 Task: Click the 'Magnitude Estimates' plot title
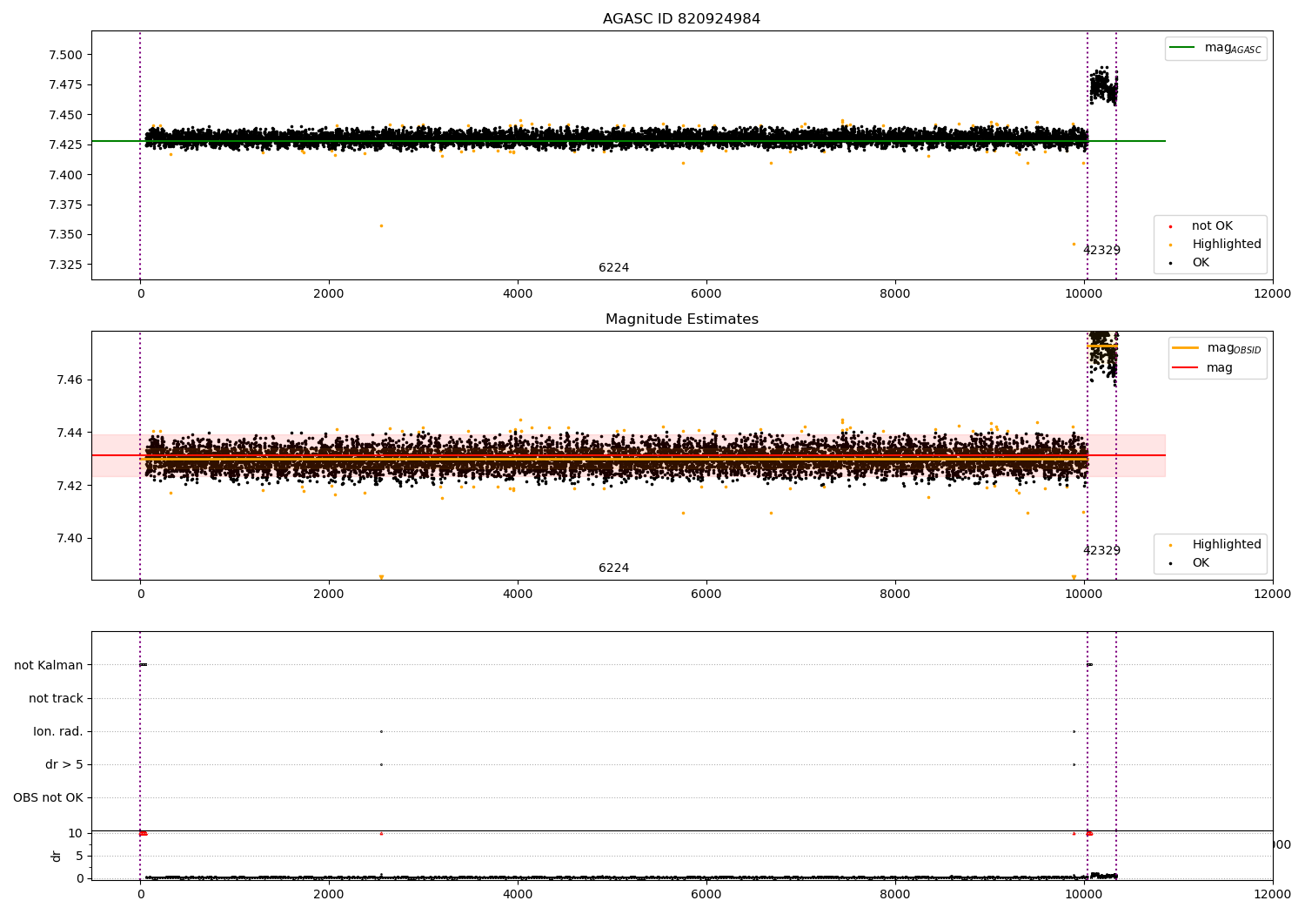click(681, 319)
